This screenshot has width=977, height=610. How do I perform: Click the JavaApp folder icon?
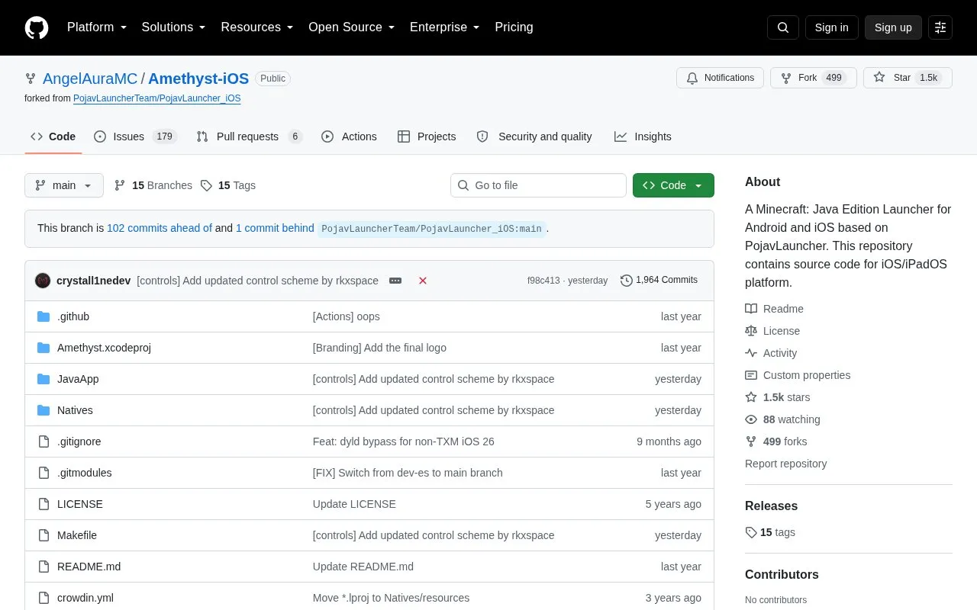point(44,379)
